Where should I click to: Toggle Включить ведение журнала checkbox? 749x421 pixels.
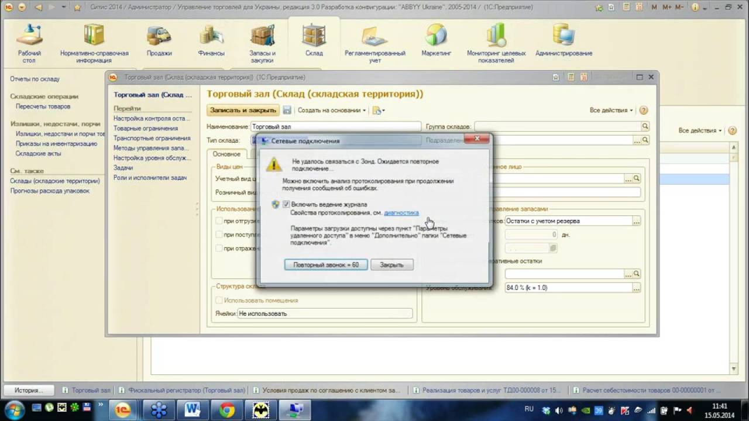click(x=286, y=204)
